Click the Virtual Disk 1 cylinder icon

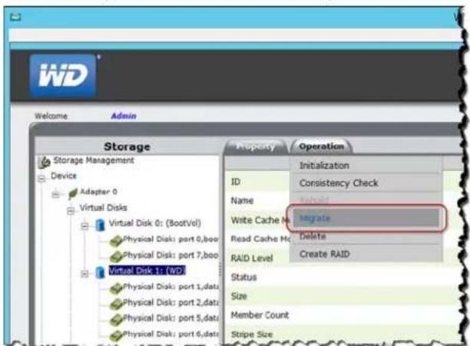(101, 272)
